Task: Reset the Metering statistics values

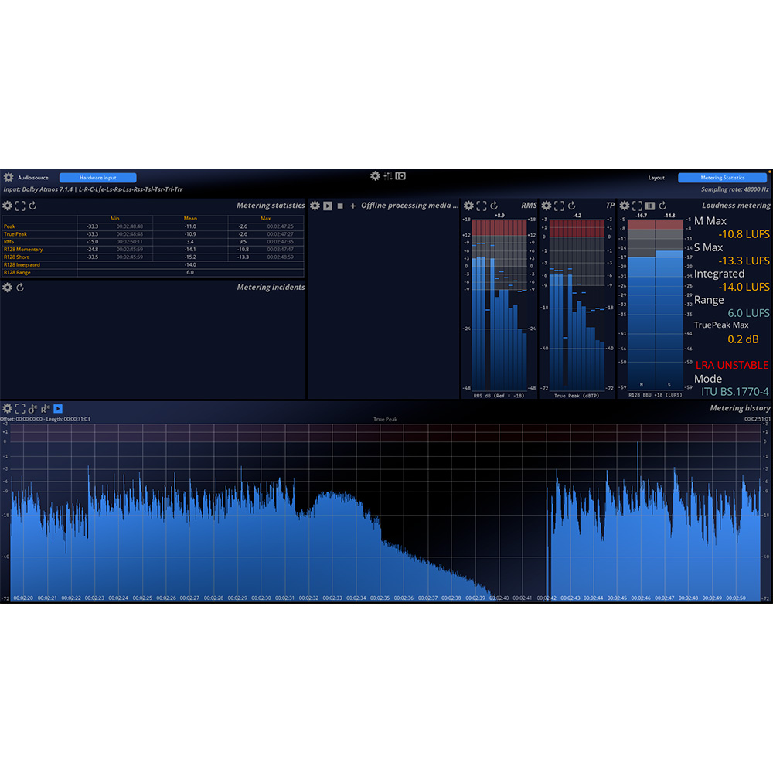Action: [32, 206]
